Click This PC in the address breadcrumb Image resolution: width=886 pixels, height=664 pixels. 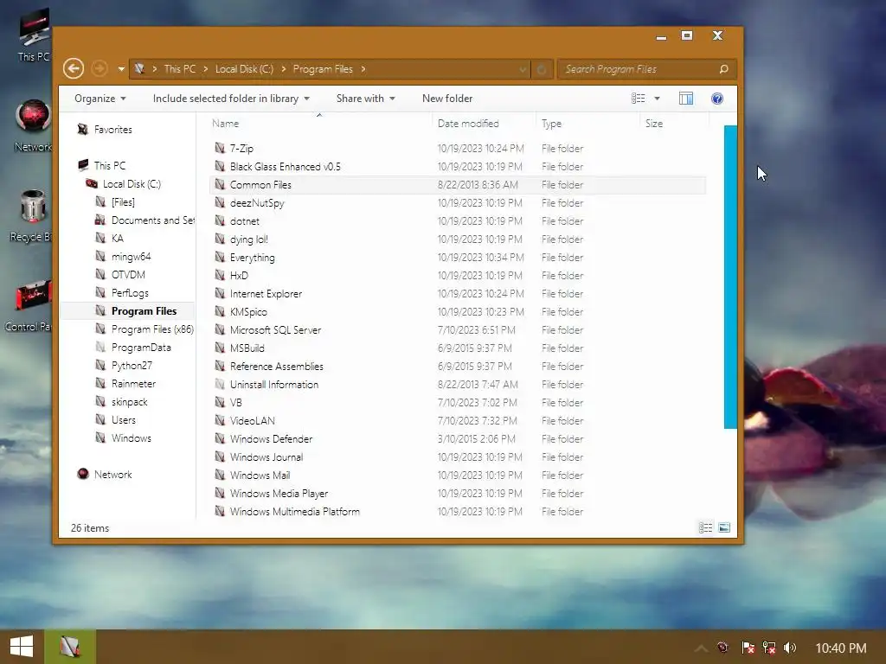click(x=180, y=69)
